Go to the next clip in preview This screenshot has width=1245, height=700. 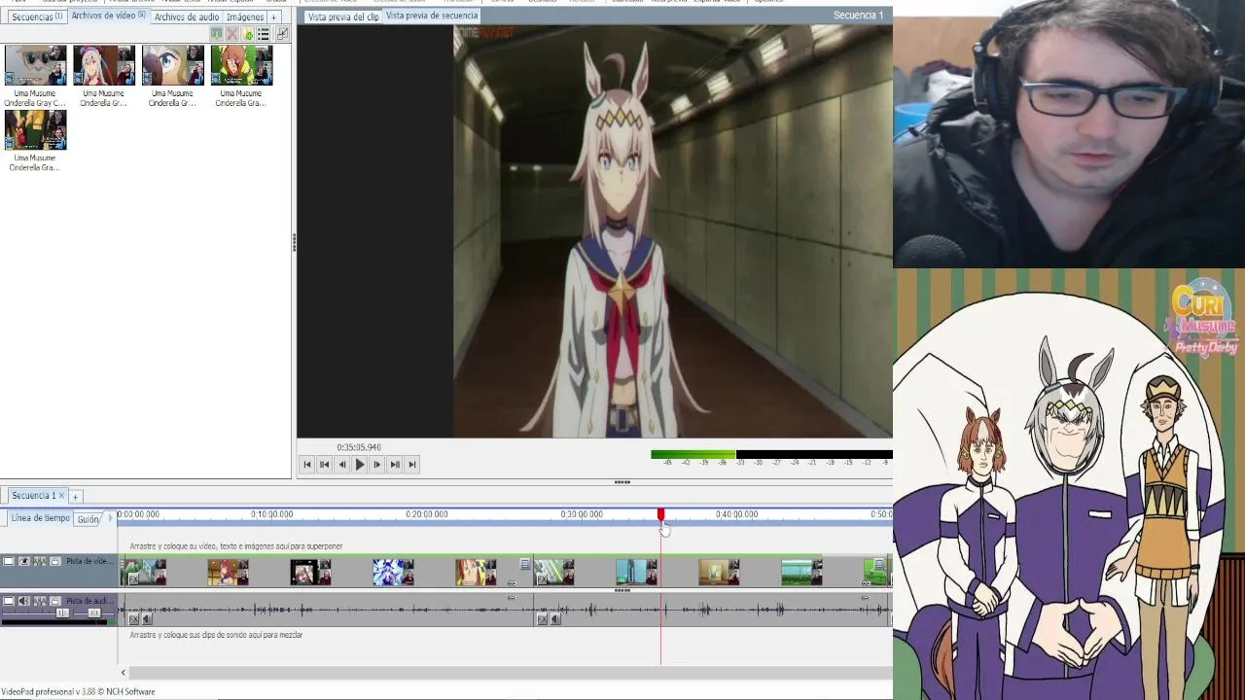[394, 465]
